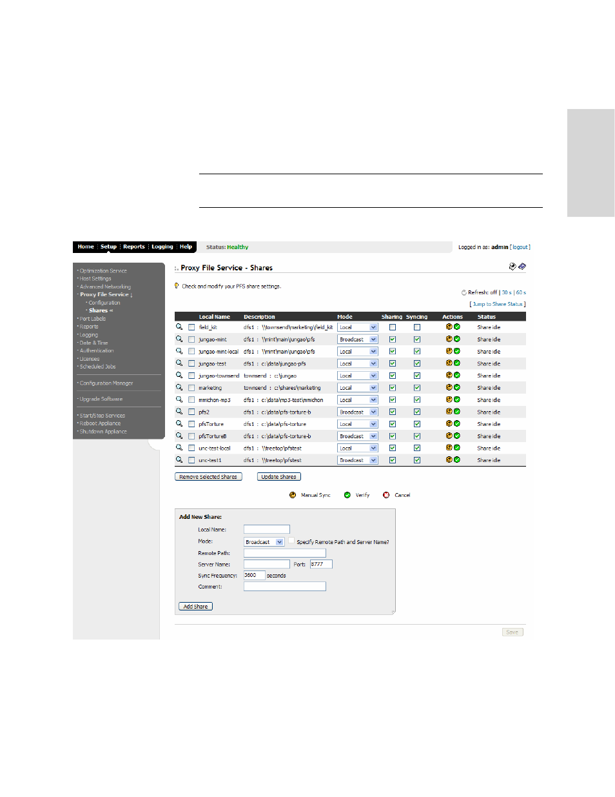Open details magnifier for the jungao-mint share
This screenshot has height=797, width=615.
[x=179, y=339]
